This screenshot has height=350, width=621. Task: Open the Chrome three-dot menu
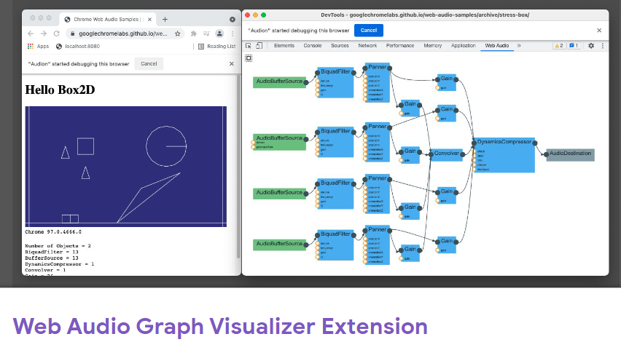pyautogui.click(x=232, y=33)
